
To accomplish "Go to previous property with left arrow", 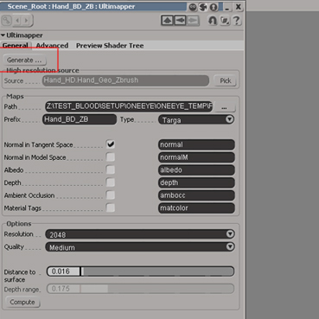I will pyautogui.click(x=17, y=21).
